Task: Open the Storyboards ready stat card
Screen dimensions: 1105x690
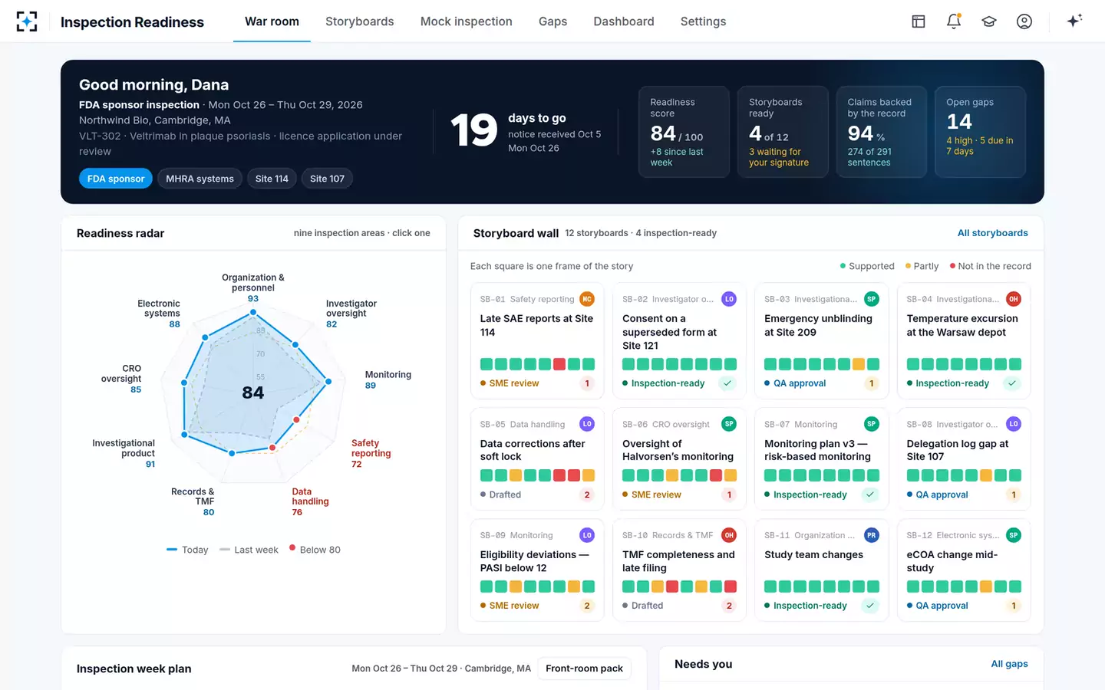Action: click(x=783, y=132)
